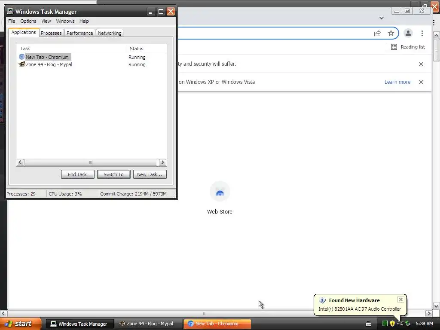Click the CPU Usage status bar entry
The height and width of the screenshot is (330, 440).
pyautogui.click(x=72, y=194)
